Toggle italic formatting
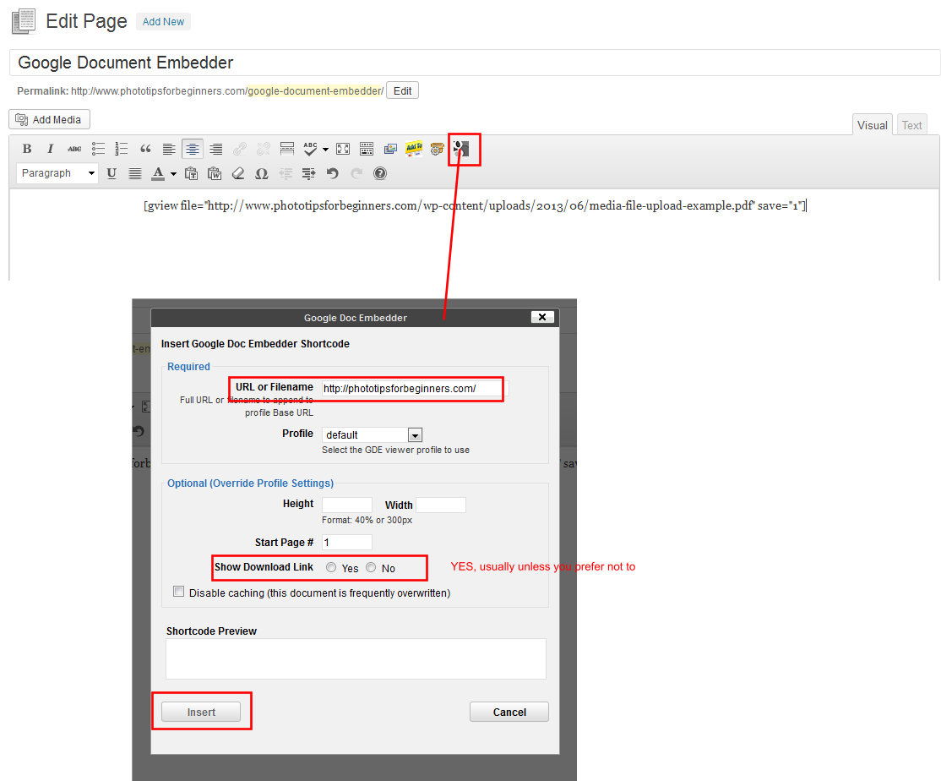 pyautogui.click(x=51, y=149)
